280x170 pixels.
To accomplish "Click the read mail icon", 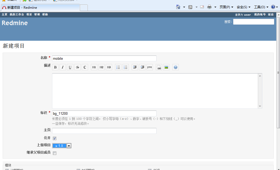I will [202, 7].
